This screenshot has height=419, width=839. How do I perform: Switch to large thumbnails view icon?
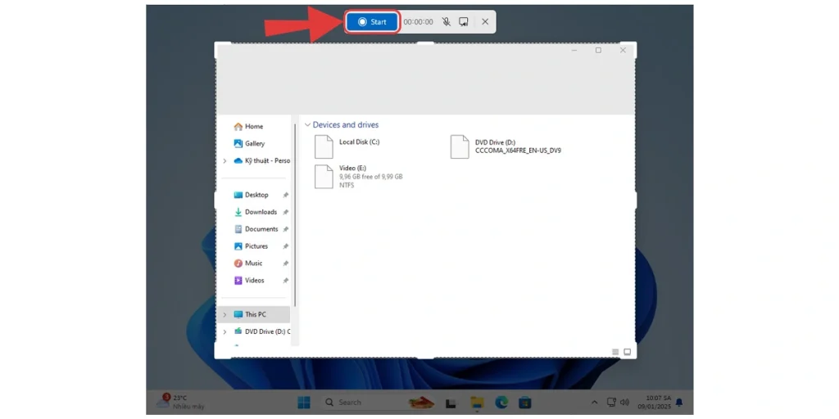628,352
